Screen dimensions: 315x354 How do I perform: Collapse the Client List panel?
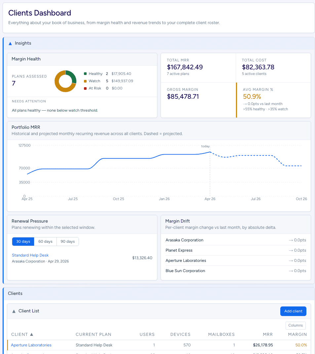(13, 311)
